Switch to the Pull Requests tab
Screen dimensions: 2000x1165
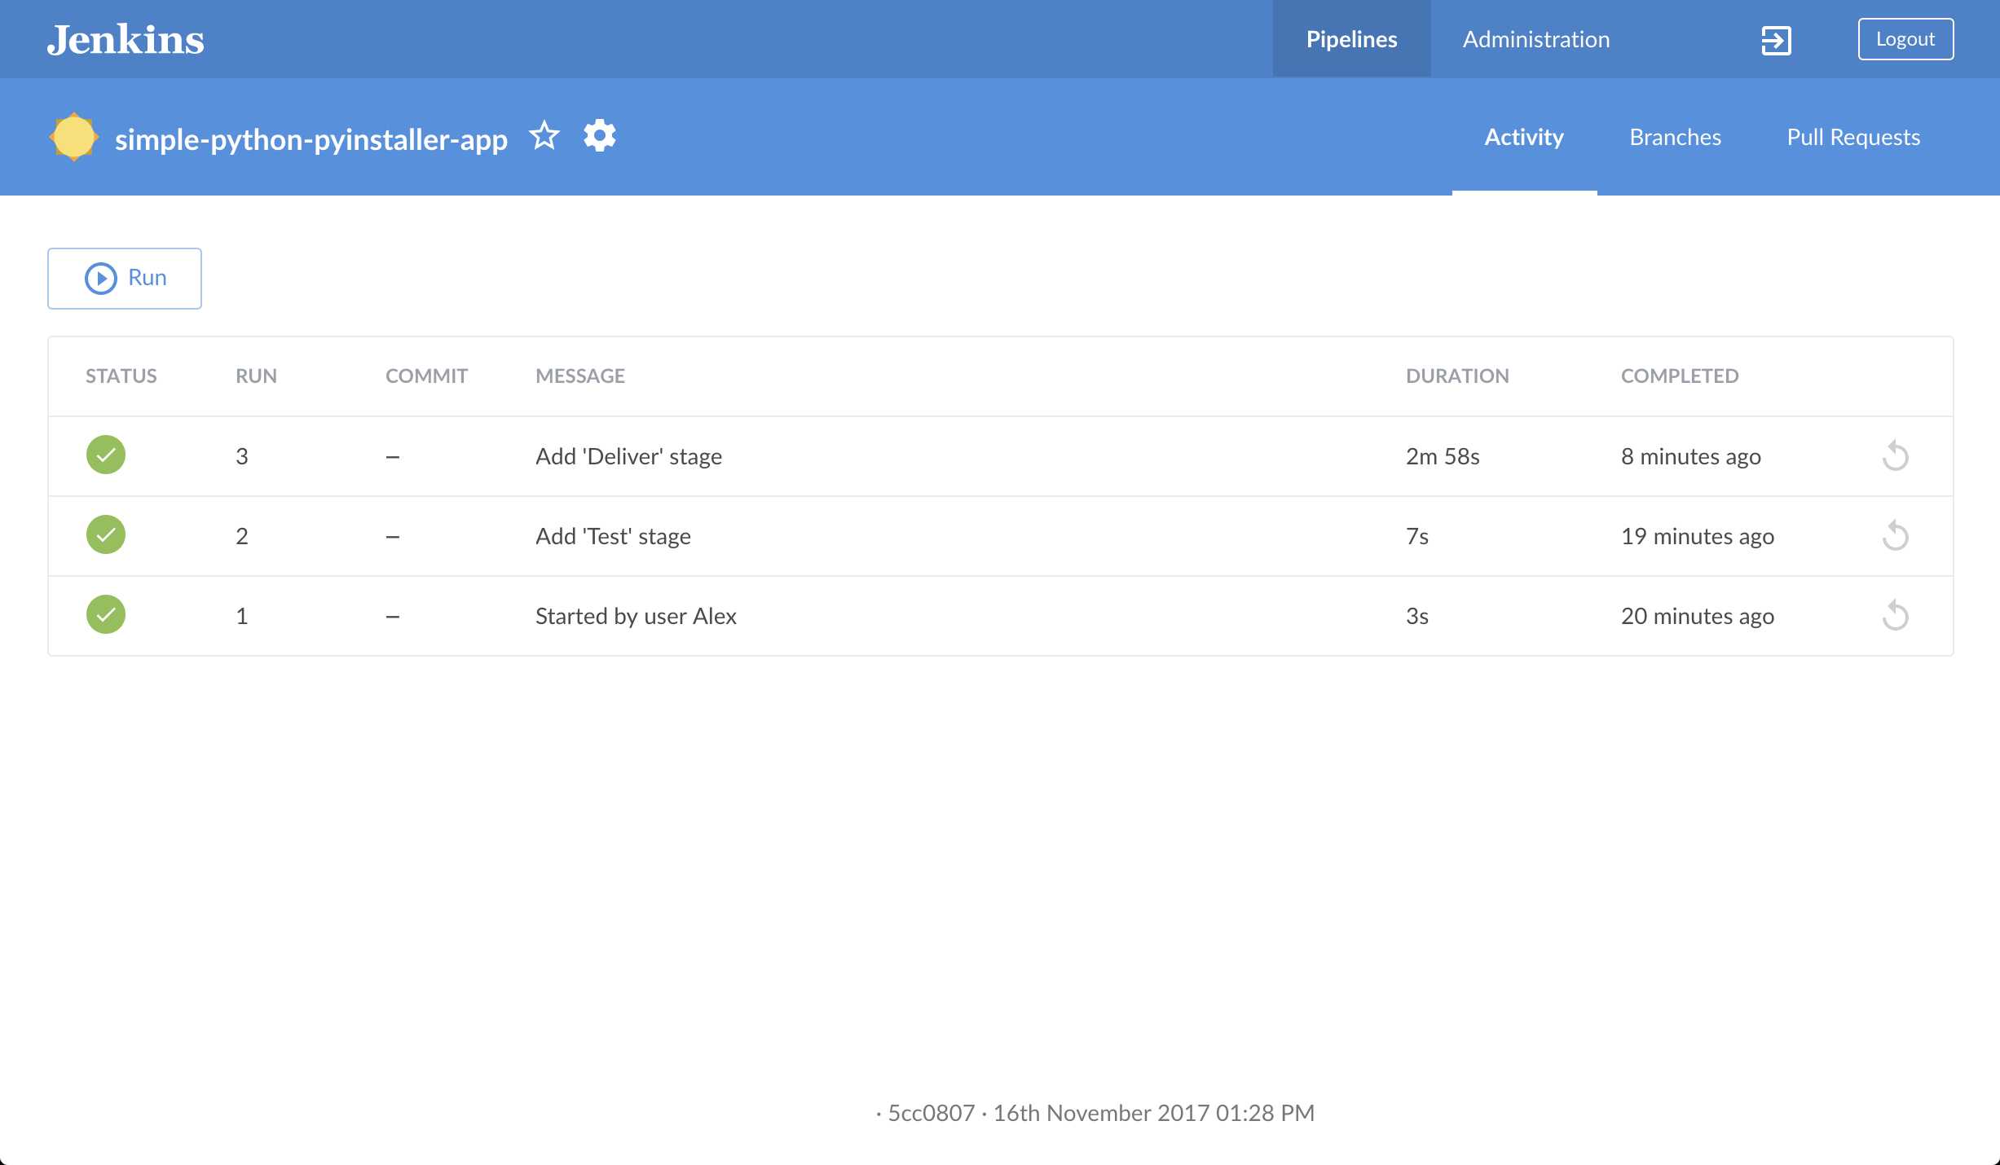pyautogui.click(x=1853, y=136)
